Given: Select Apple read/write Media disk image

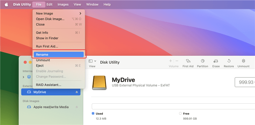Looking at the screenshot, I should (x=51, y=107).
